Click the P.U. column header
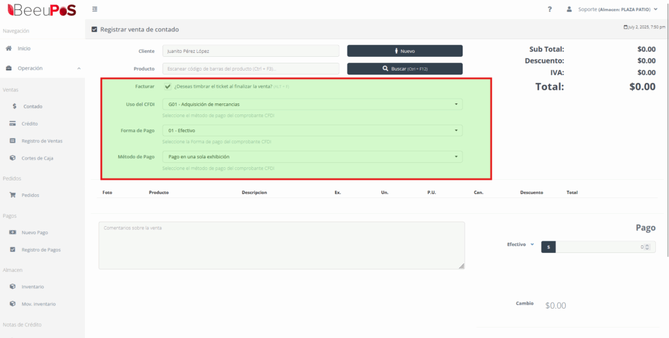The width and height of the screenshot is (669, 338). 431,192
